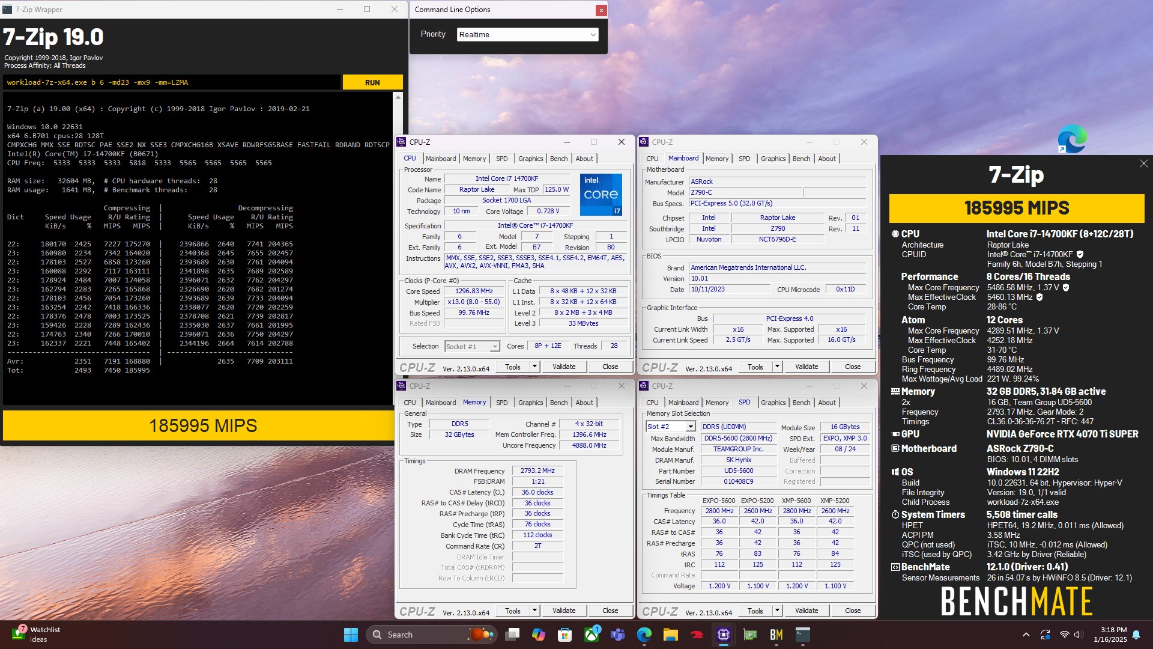
Task: Close the Command Line Options red X
Action: click(x=601, y=10)
